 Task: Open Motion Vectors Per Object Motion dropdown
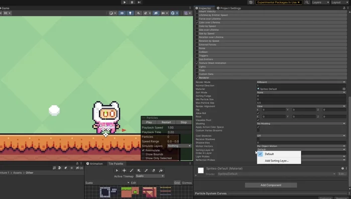[x=301, y=146]
